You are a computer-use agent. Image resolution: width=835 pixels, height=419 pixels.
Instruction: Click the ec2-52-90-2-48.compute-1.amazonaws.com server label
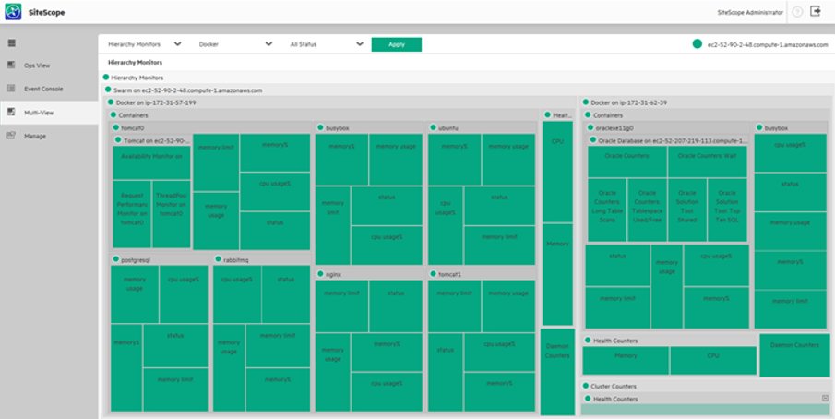click(768, 44)
